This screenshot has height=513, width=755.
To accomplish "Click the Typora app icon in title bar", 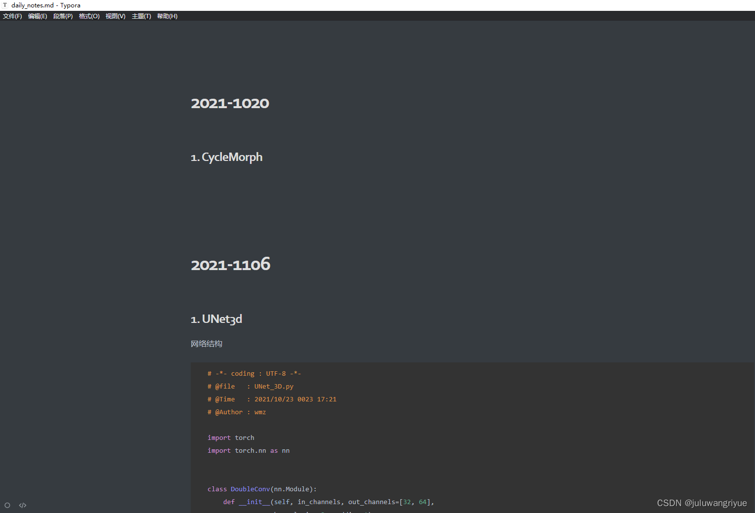I will coord(5,5).
